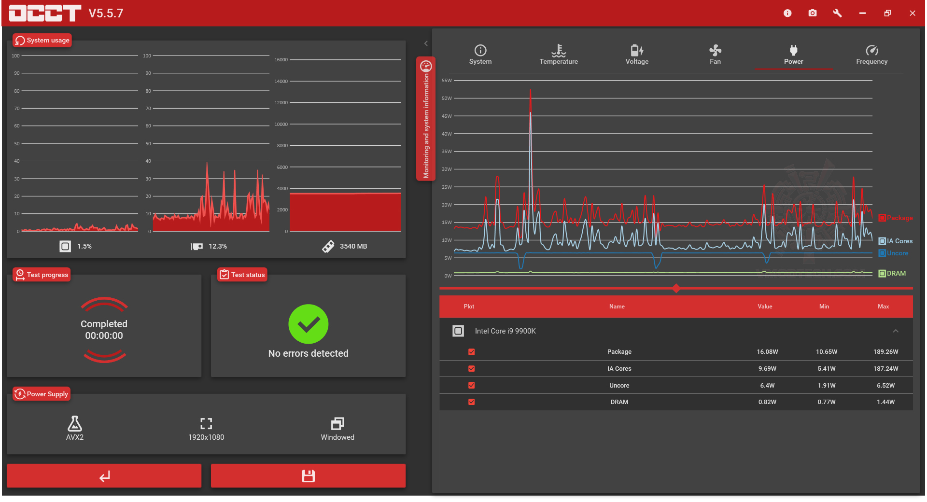Click the red save disk button
This screenshot has height=502, width=927.
[309, 476]
